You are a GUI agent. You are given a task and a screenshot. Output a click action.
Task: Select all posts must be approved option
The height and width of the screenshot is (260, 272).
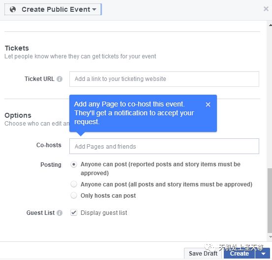pyautogui.click(x=74, y=184)
